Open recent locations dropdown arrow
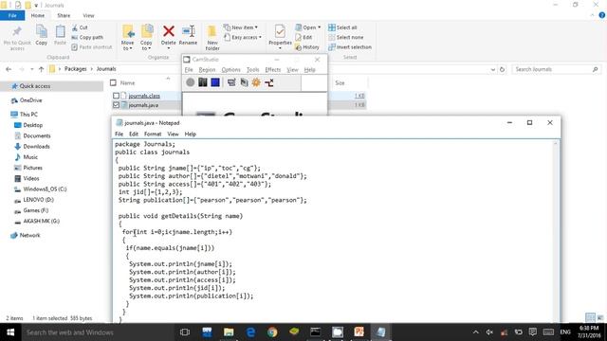The width and height of the screenshot is (607, 341). coord(31,69)
